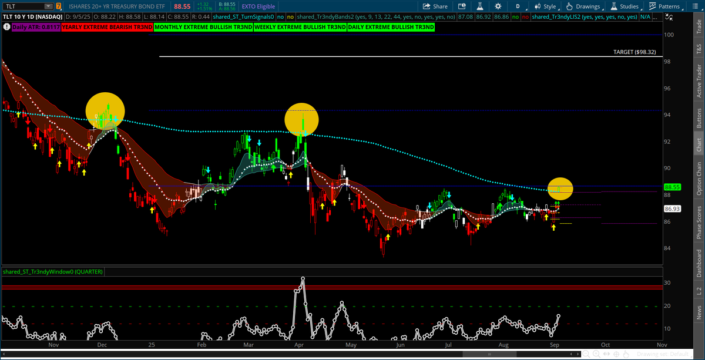Click the WEEKLY EXTREME BULLISH TR3ND label
This screenshot has width=705, height=360.
tap(299, 27)
